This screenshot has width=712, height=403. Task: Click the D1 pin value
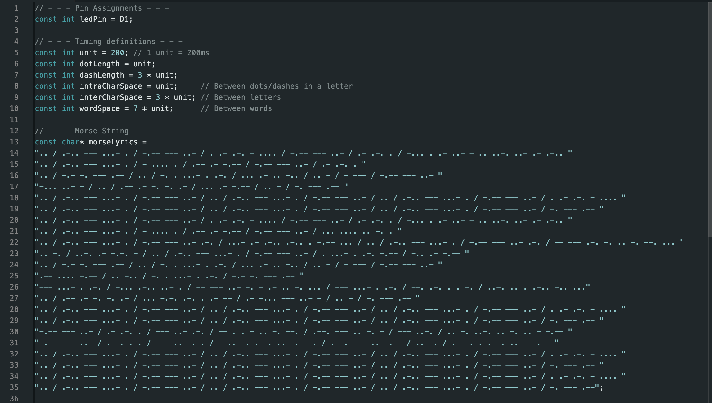click(124, 19)
